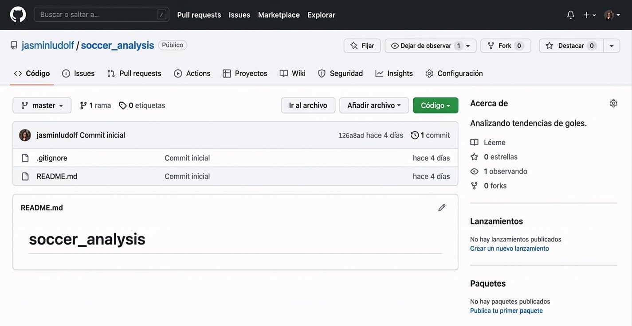Open the README.md file in file list
Viewport: 632px width, 326px height.
coord(57,176)
